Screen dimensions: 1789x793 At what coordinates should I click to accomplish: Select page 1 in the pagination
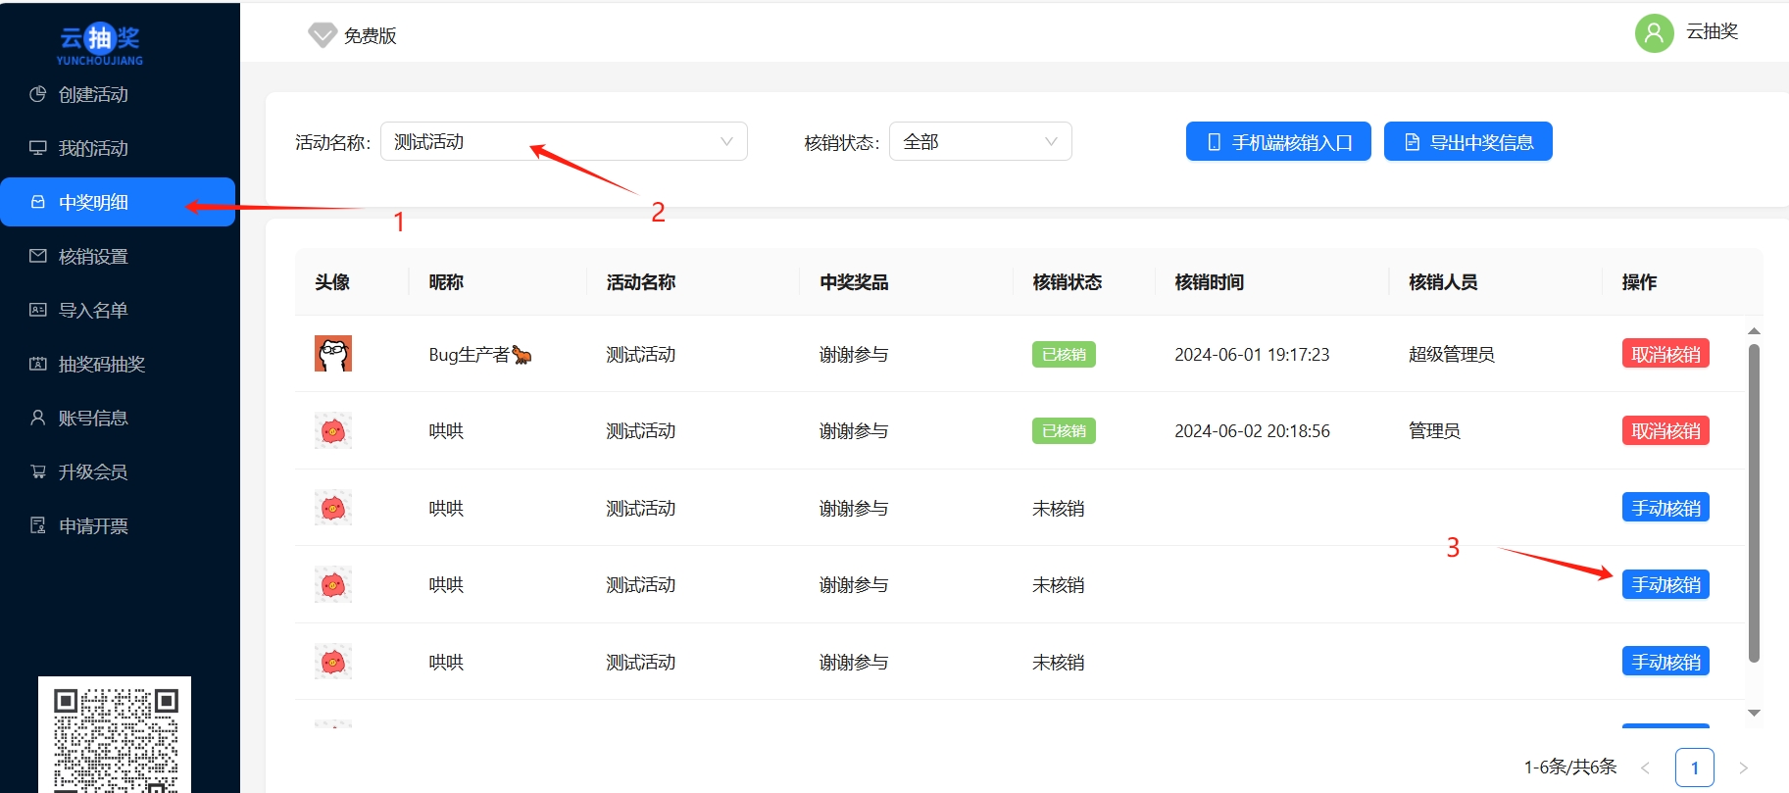[1694, 768]
